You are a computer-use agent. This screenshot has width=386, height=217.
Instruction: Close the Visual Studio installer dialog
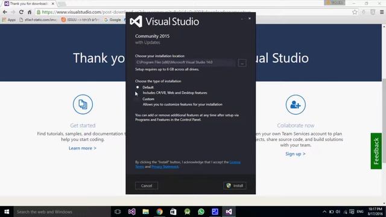pyautogui.click(x=250, y=19)
